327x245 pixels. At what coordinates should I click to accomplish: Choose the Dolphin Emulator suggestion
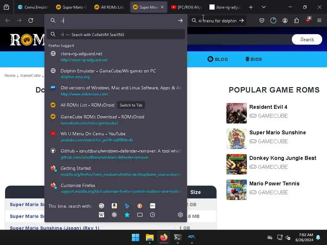click(x=116, y=74)
